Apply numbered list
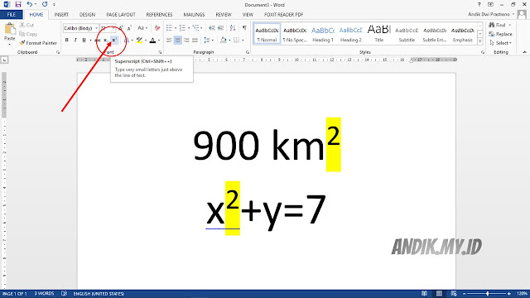This screenshot has height=298, width=530. pos(182,28)
